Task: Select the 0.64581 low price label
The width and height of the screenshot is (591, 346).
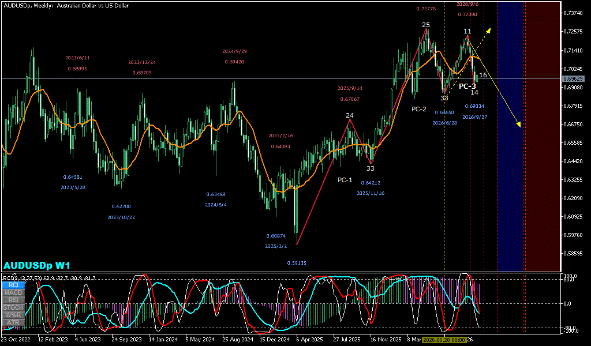Action: pos(73,176)
